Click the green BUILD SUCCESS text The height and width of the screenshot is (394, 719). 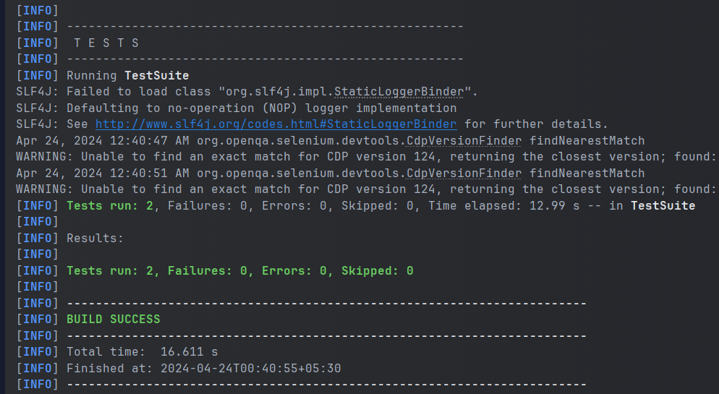(114, 319)
